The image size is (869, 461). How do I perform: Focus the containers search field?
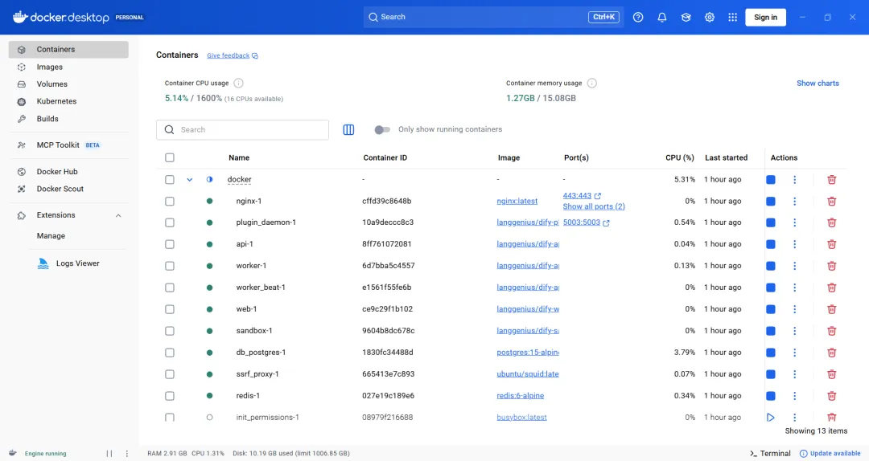[x=242, y=129]
